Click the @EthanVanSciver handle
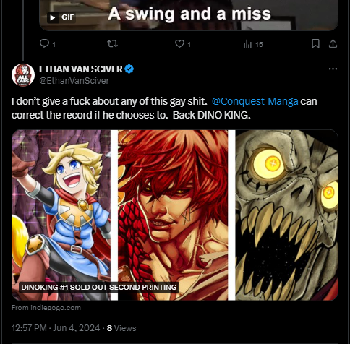The width and height of the screenshot is (350, 344). 74,81
